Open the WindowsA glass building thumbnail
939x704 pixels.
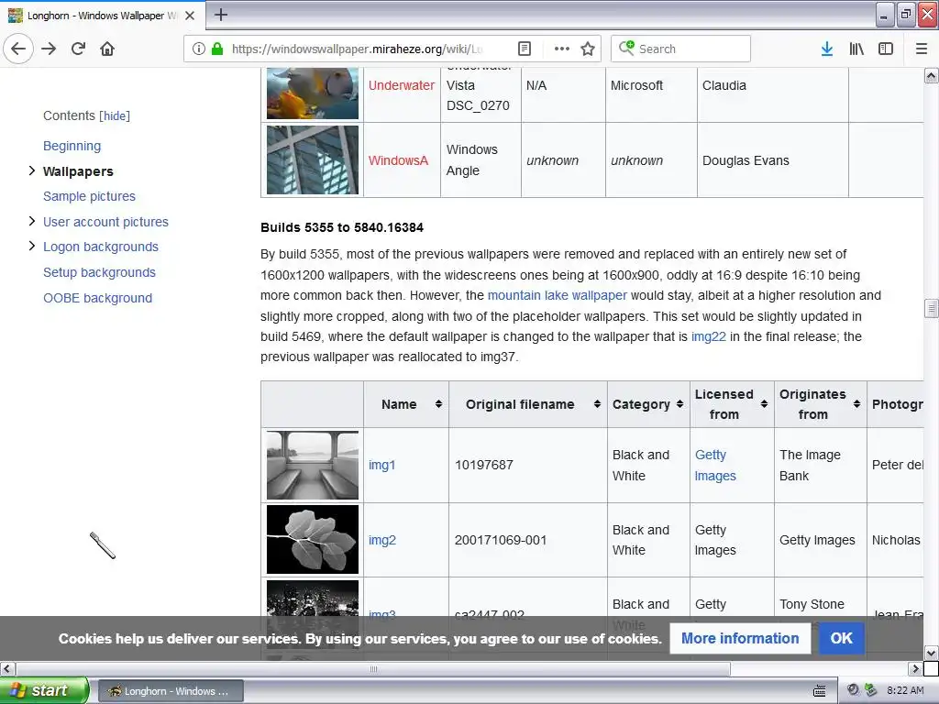313,159
